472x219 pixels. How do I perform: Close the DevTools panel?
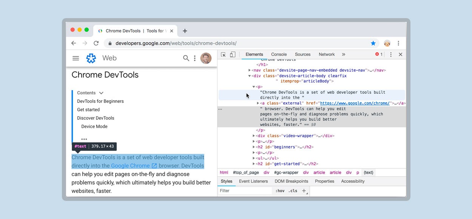click(401, 54)
